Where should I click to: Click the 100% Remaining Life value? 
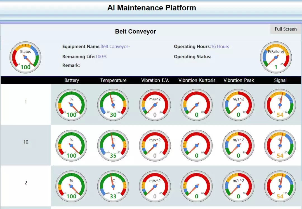(x=101, y=56)
